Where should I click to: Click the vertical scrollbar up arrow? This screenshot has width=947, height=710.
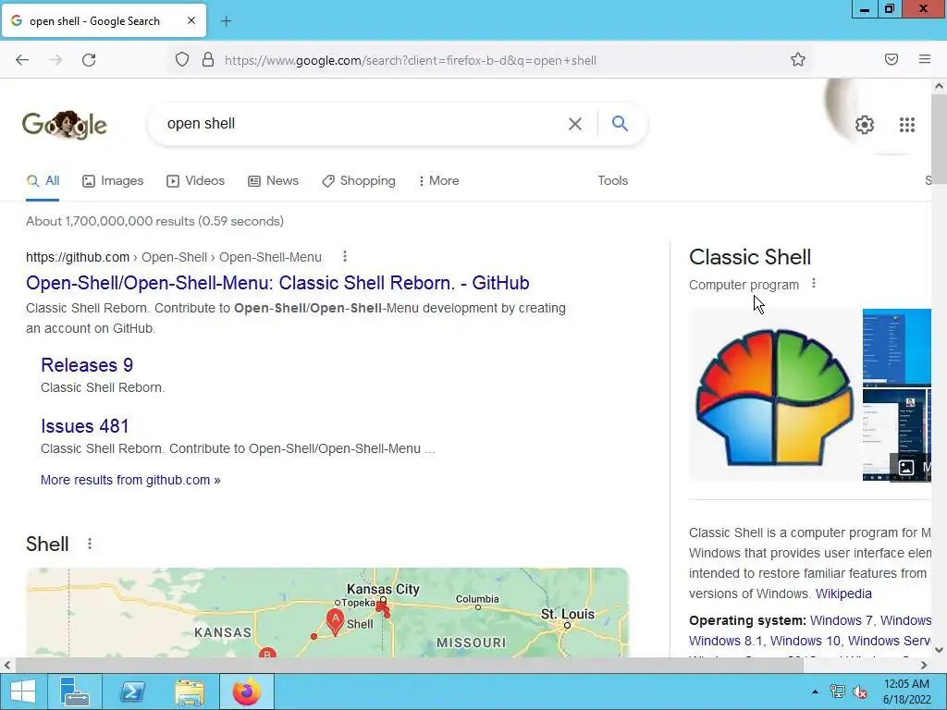939,86
